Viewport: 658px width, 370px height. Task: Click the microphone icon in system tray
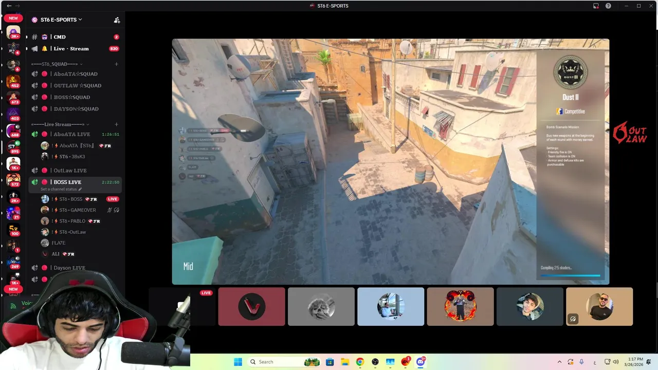pyautogui.click(x=581, y=362)
